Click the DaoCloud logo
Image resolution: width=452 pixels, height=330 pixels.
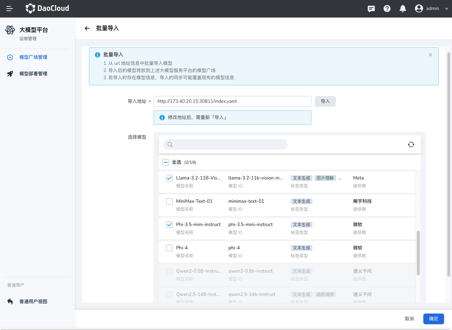pos(47,8)
